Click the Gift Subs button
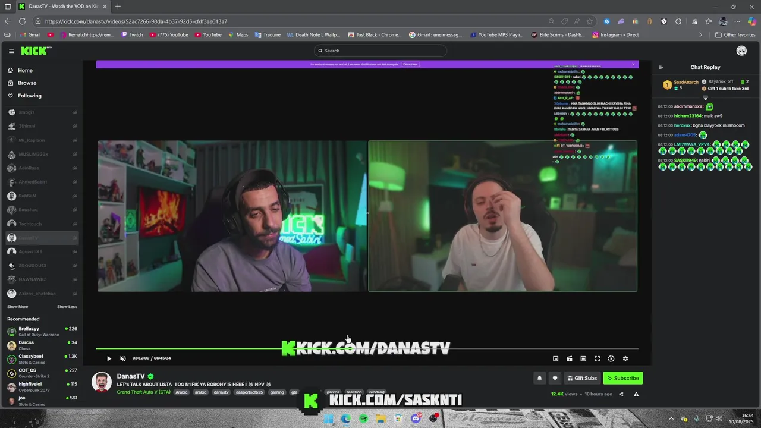The height and width of the screenshot is (428, 761). [582, 378]
